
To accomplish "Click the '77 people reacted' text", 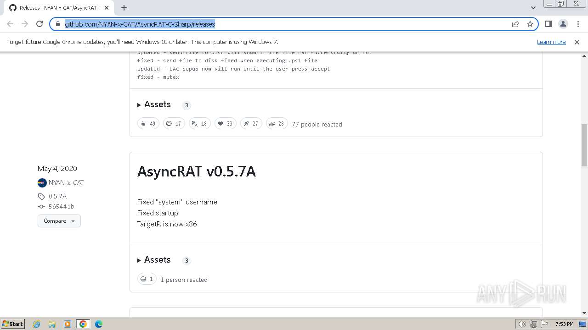I will point(317,124).
